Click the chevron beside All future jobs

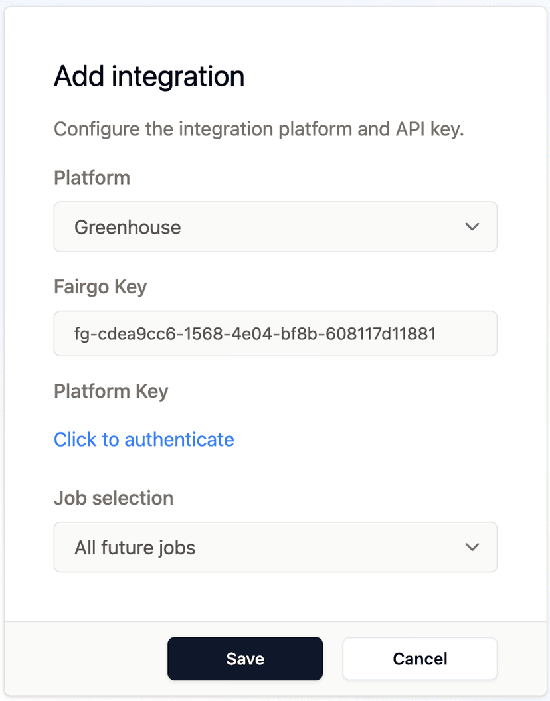(x=472, y=547)
